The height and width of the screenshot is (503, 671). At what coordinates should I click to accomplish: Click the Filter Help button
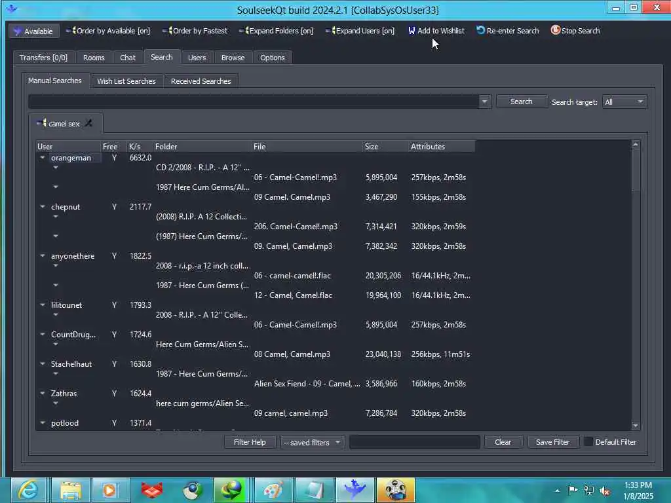click(250, 442)
